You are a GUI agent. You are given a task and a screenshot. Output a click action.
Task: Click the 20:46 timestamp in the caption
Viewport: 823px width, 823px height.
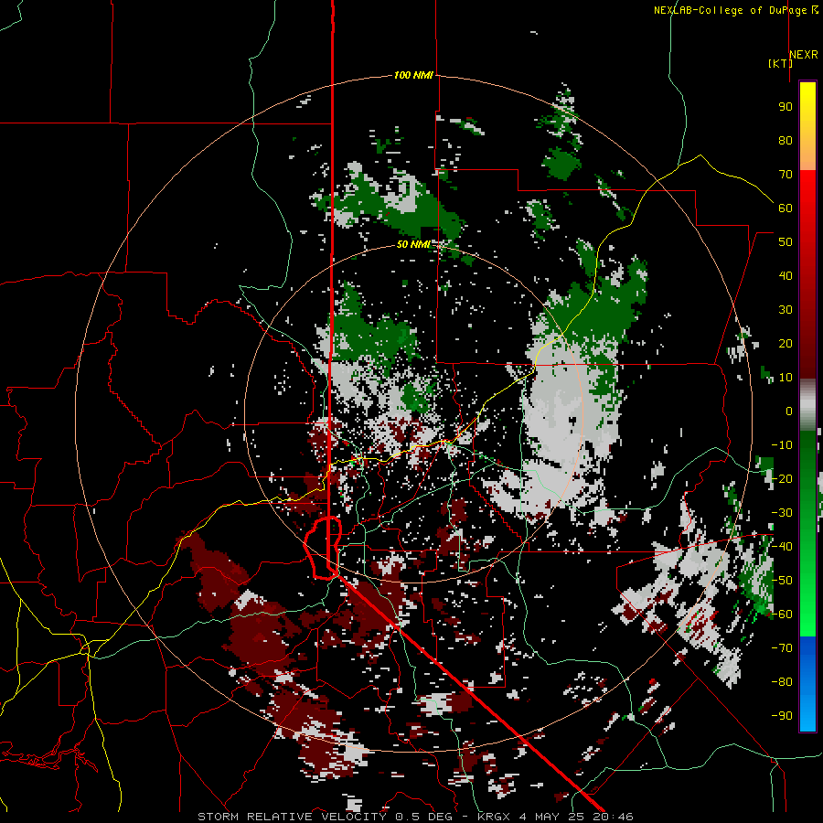[x=613, y=817]
